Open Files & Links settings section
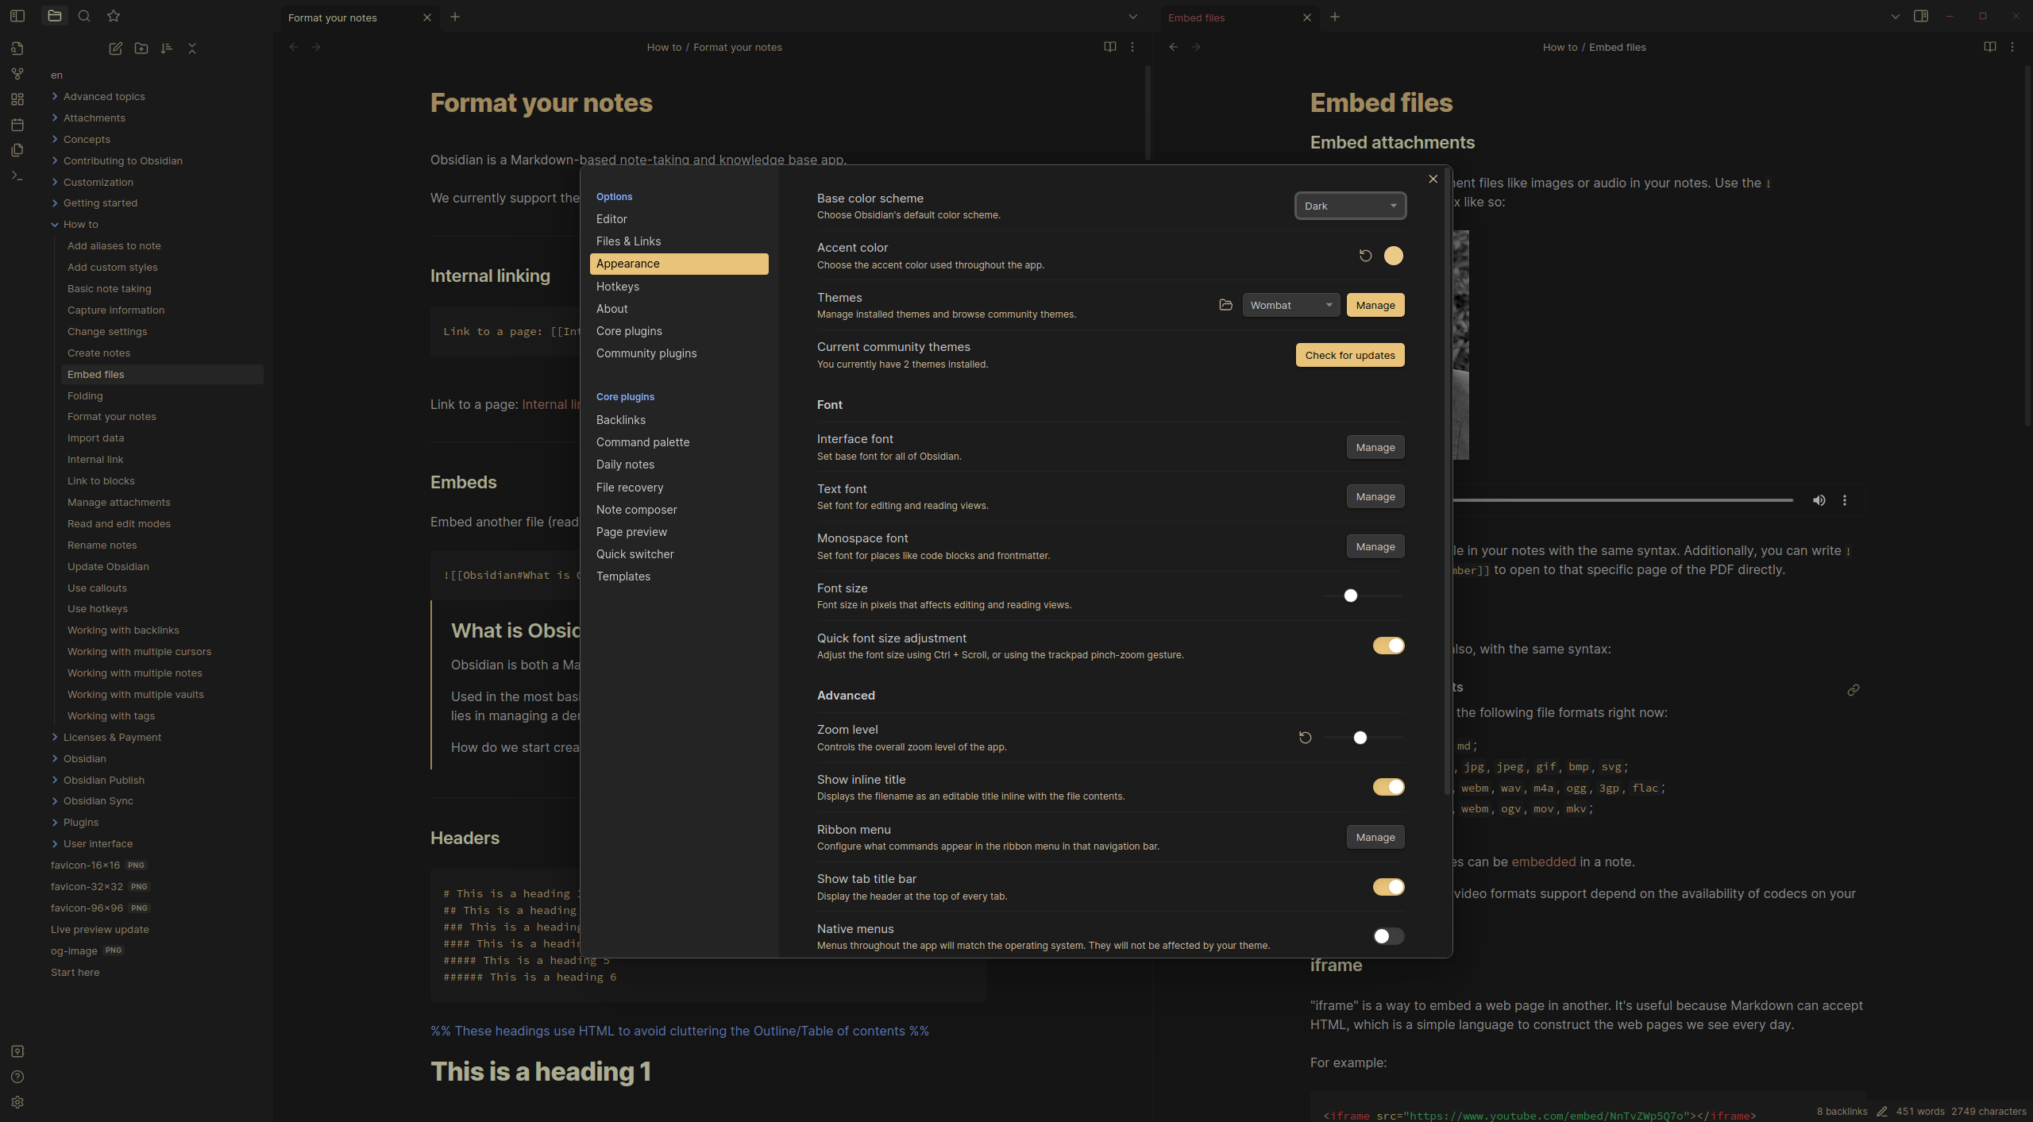Image resolution: width=2033 pixels, height=1122 pixels. coord(679,241)
